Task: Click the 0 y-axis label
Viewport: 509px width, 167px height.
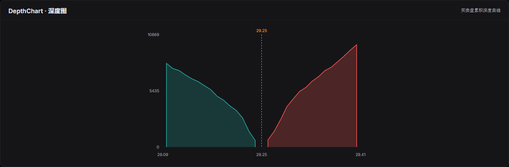Action: [158, 147]
